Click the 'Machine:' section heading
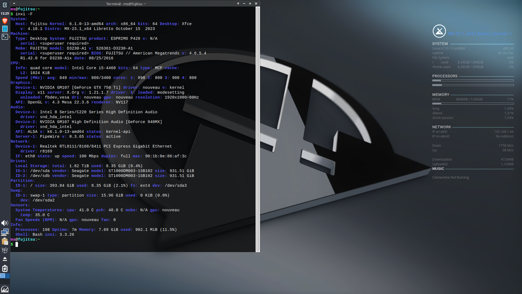The image size is (522, 294). 20,33
